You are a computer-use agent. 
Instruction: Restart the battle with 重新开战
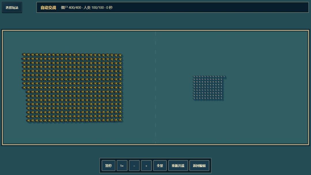pos(178,166)
